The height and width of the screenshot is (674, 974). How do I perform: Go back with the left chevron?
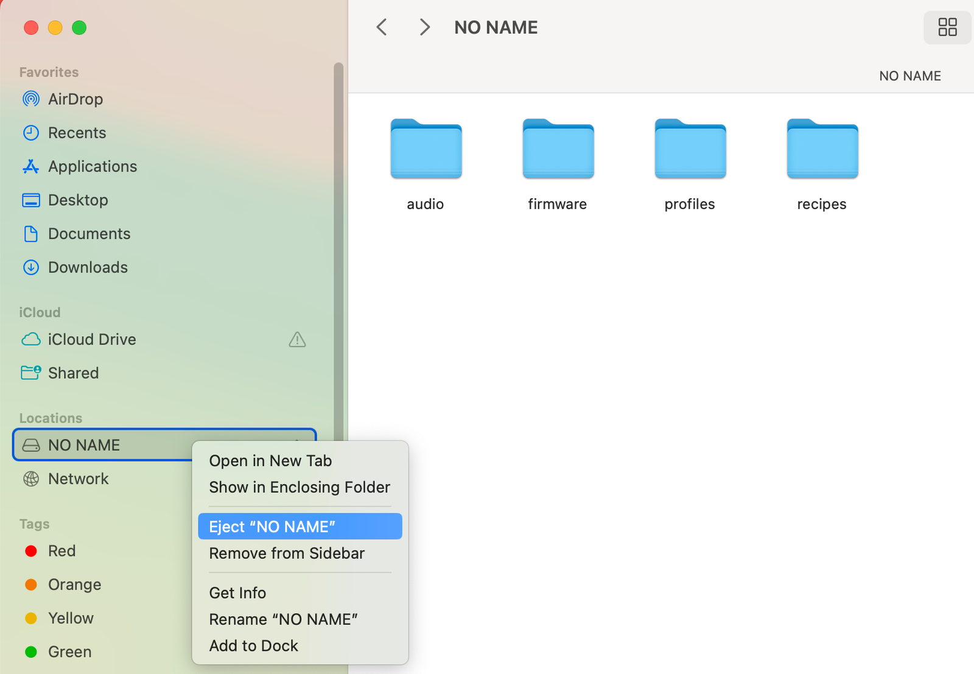click(x=382, y=27)
